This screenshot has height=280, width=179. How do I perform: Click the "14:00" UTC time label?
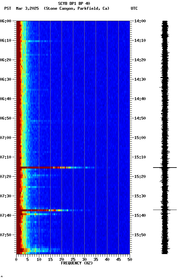pos(140,21)
